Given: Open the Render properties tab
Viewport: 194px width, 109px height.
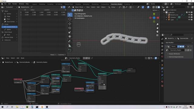Looking at the screenshot, I should tap(162, 43).
